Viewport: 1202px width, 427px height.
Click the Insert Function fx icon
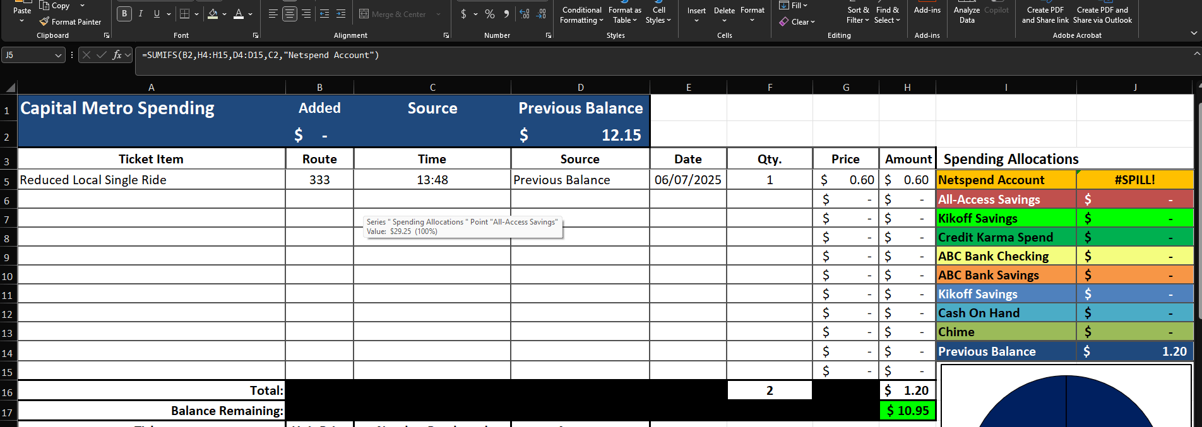(x=117, y=56)
